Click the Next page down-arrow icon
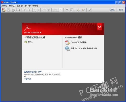The height and width of the screenshot is (102, 126). pyautogui.click(x=29, y=10)
